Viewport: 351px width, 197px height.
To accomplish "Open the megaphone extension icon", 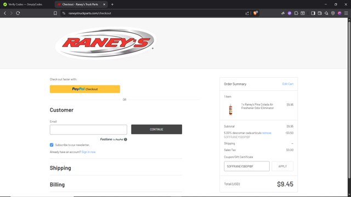I will 283,13.
